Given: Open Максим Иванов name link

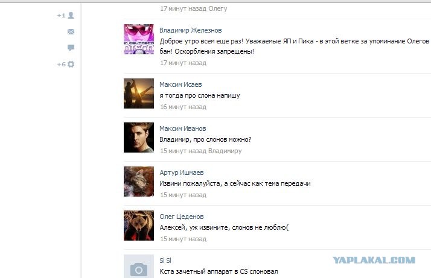Looking at the screenshot, I should (x=182, y=128).
